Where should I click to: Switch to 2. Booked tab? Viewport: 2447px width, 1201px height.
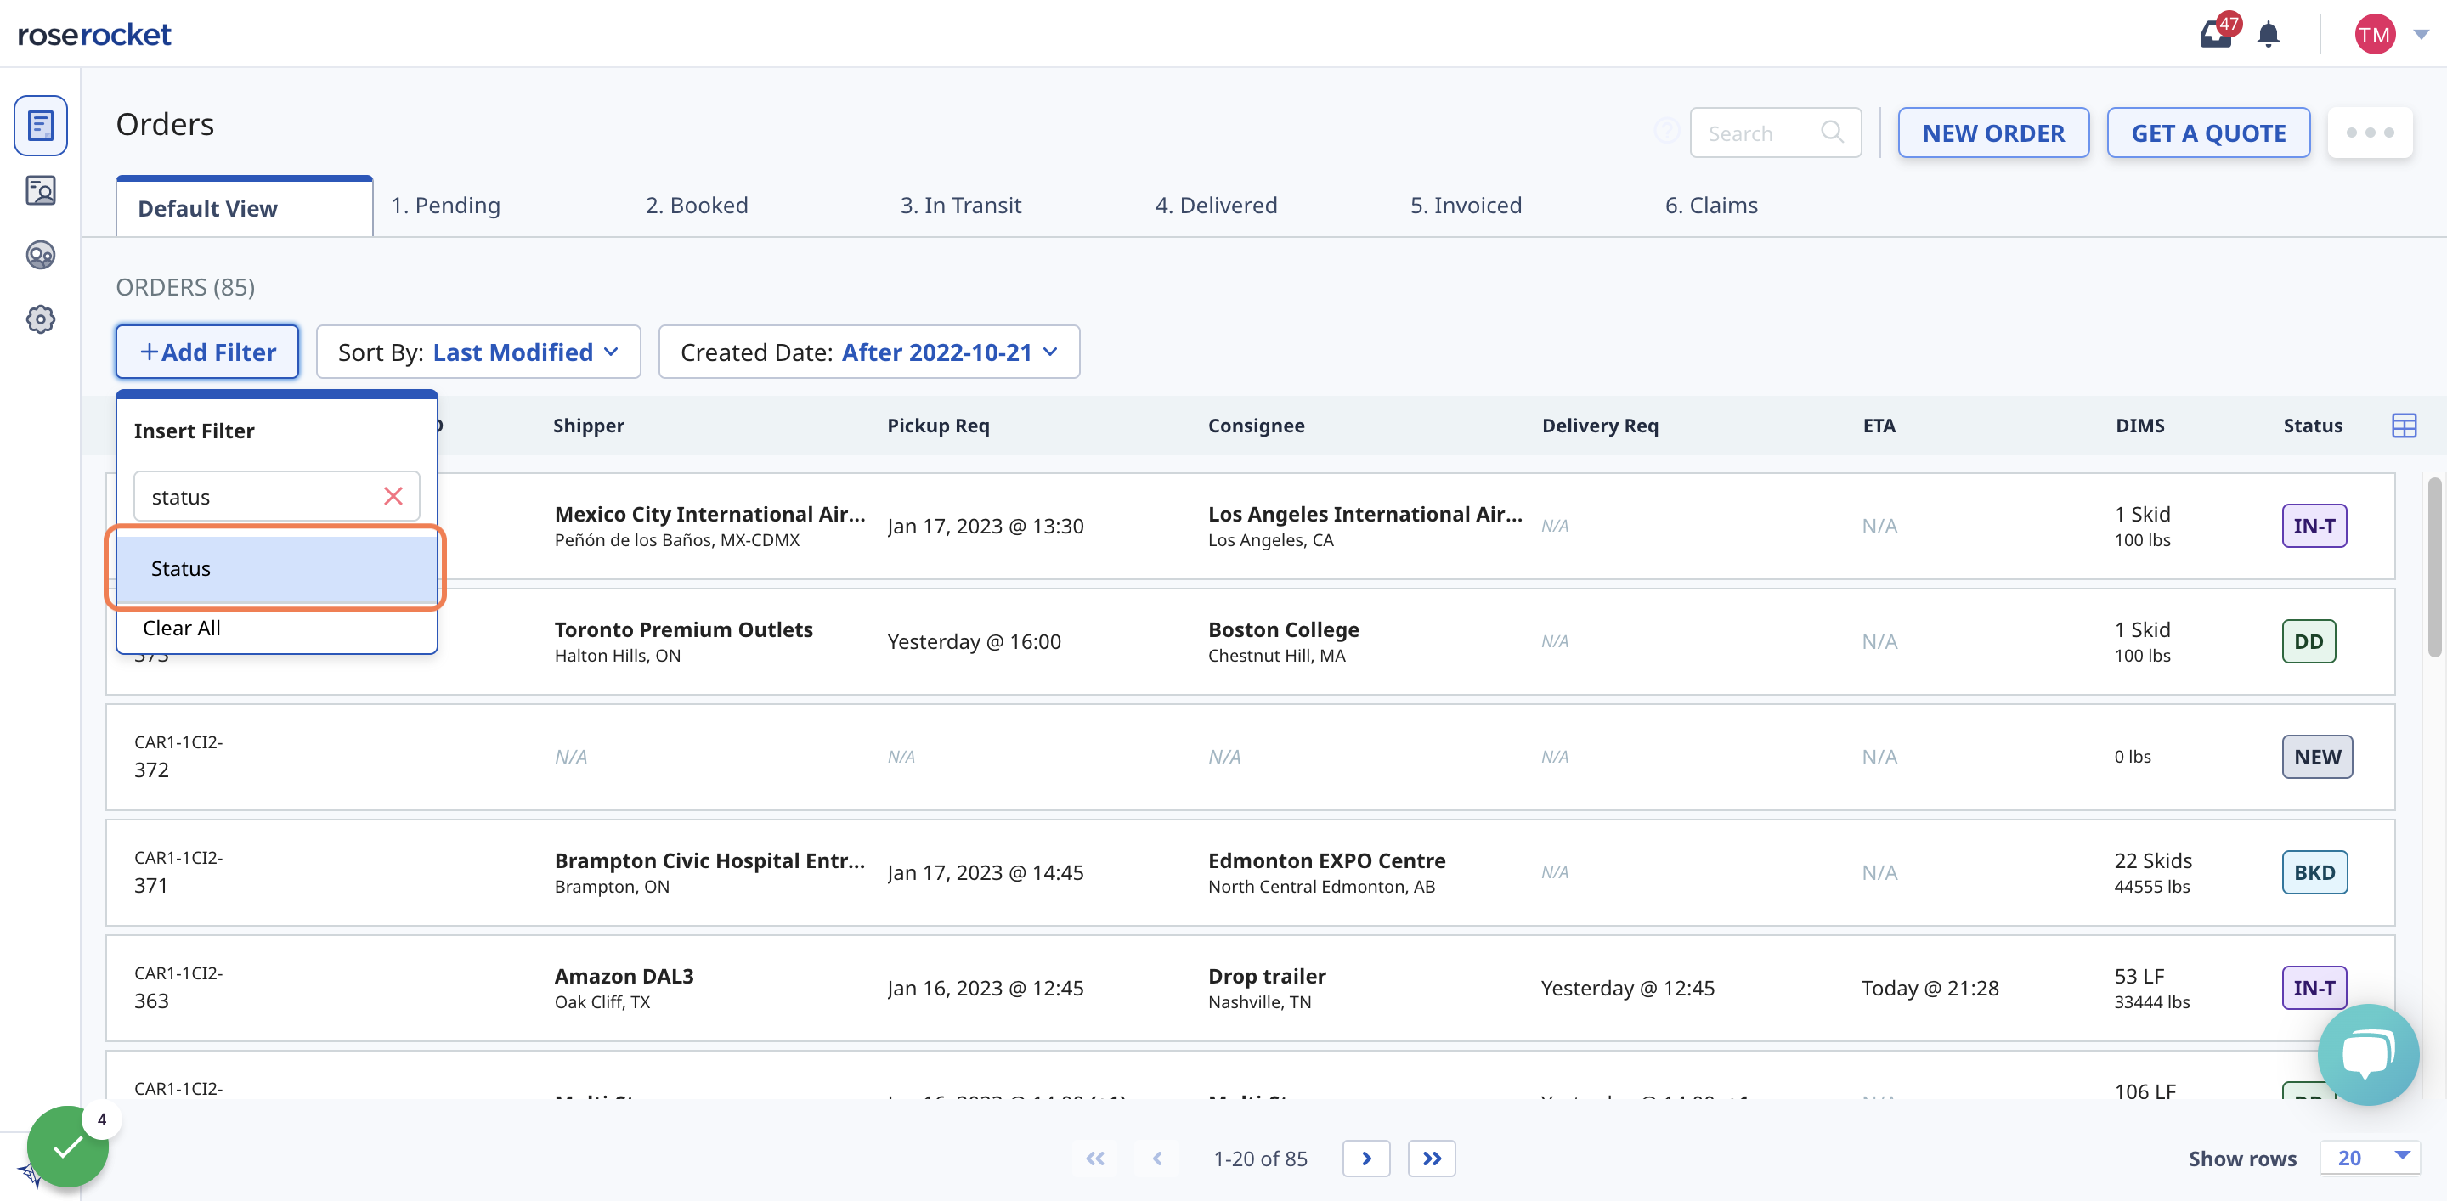click(x=697, y=205)
